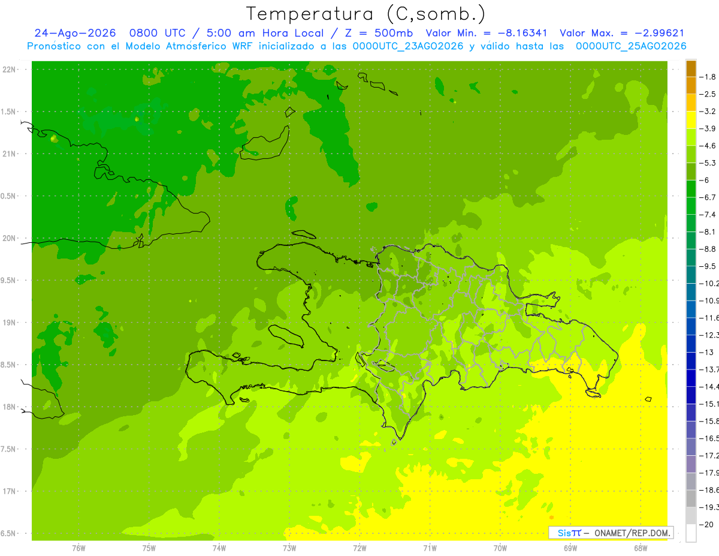Click the "68W" longitude label
The height and width of the screenshot is (556, 719).
click(641, 548)
